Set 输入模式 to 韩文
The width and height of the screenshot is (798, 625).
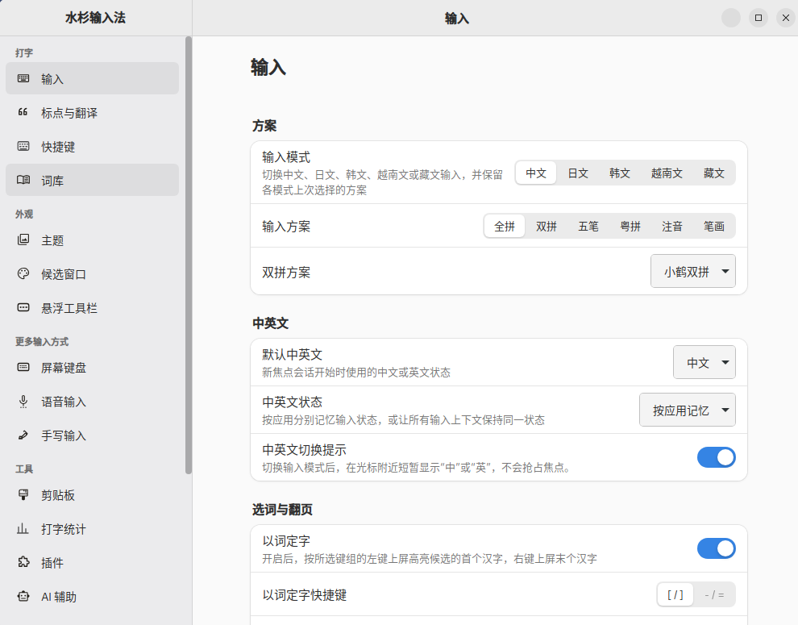pyautogui.click(x=620, y=173)
